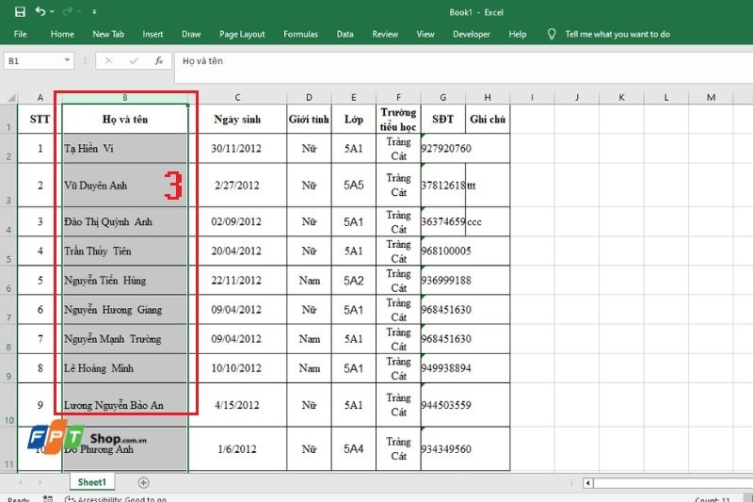Select the phone cell 927920760
This screenshot has height=502, width=753.
pos(442,149)
